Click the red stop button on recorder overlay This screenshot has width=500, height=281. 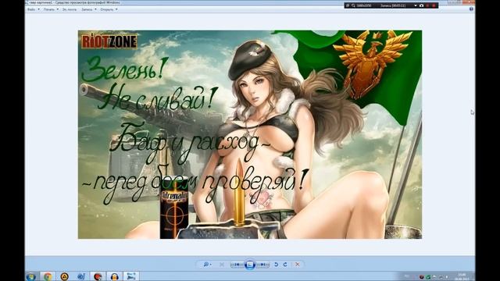(434, 5)
